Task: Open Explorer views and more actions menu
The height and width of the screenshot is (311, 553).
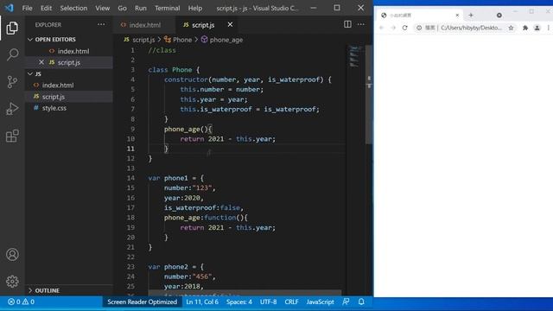Action: tap(101, 25)
